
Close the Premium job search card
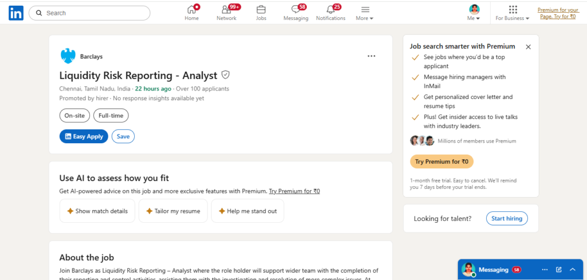pos(528,47)
